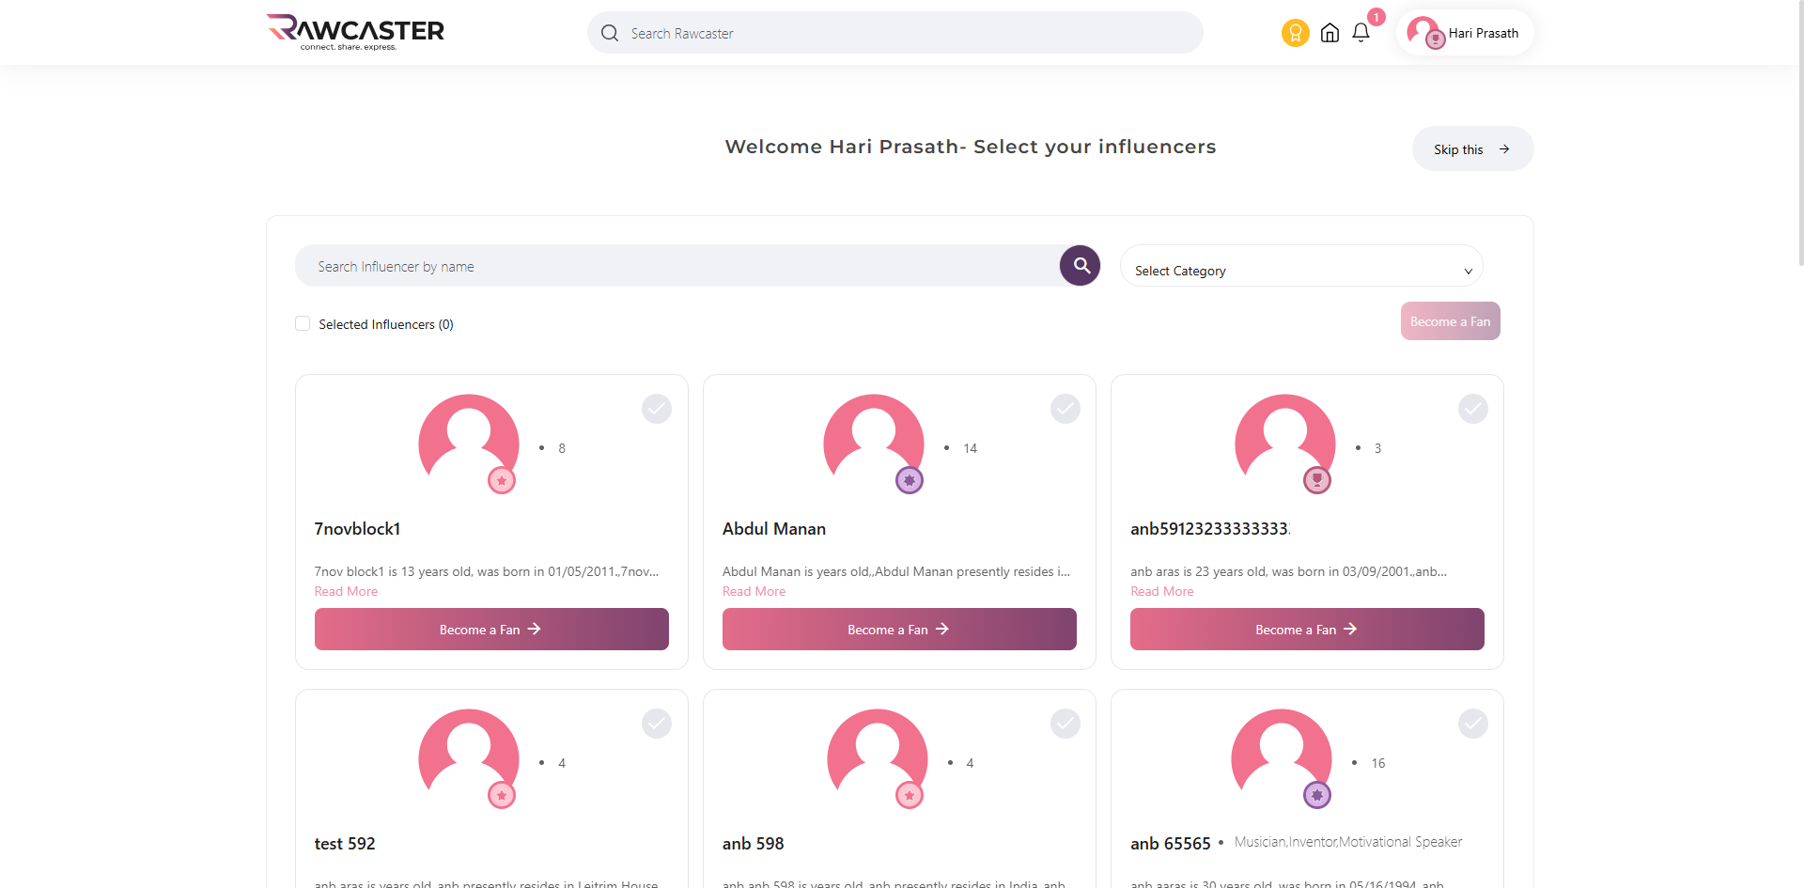Click the Rawcaster logo
The height and width of the screenshot is (888, 1804).
pos(355,32)
